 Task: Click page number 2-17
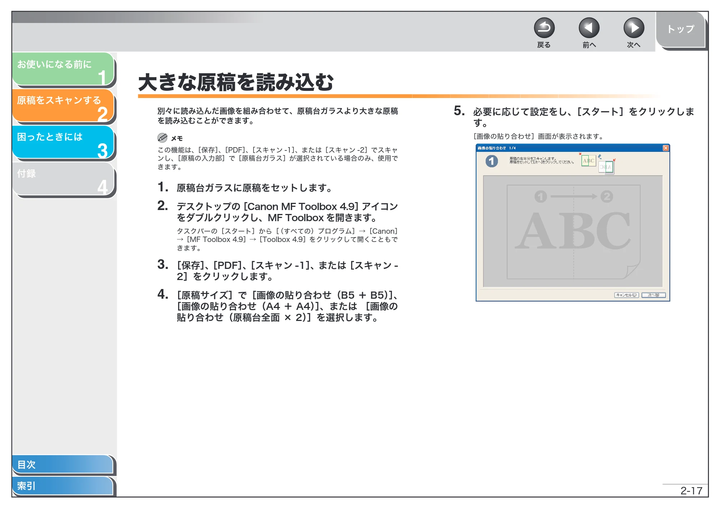pos(691,491)
